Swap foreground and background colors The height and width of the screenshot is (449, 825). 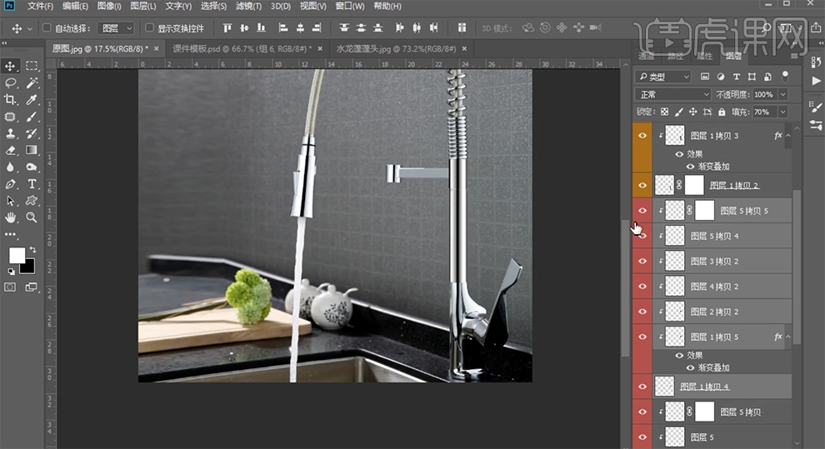(x=32, y=250)
